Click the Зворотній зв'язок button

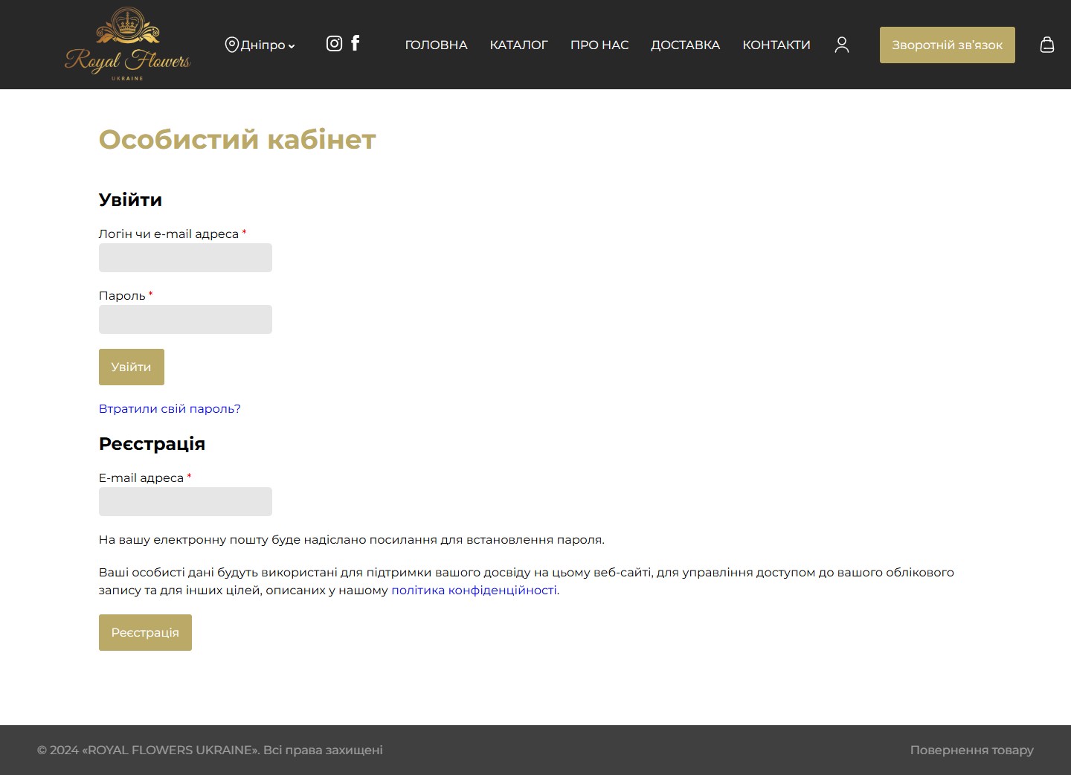point(948,45)
